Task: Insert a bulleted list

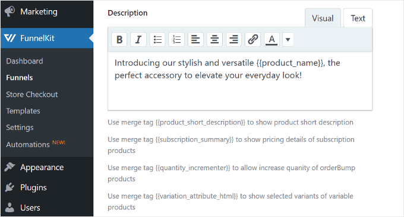Action: [x=157, y=40]
